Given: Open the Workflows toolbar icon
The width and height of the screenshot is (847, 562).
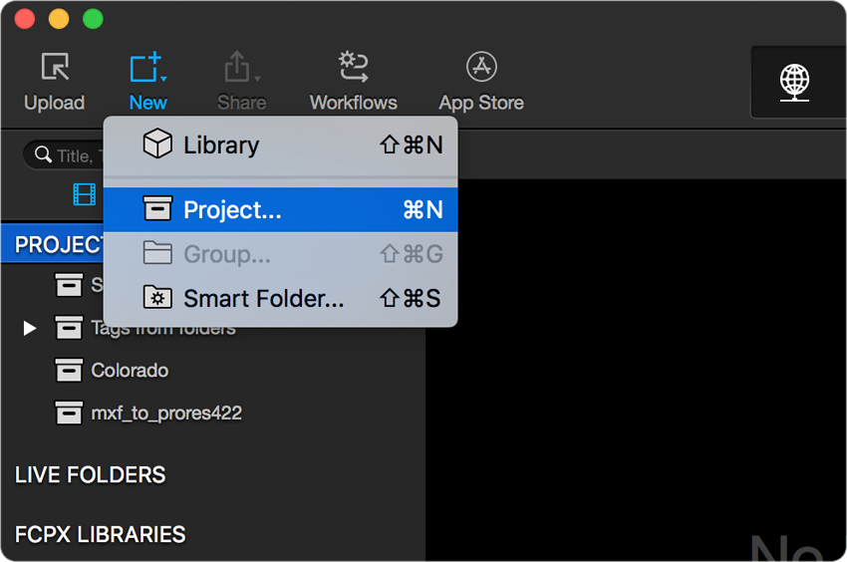Looking at the screenshot, I should 354,81.
